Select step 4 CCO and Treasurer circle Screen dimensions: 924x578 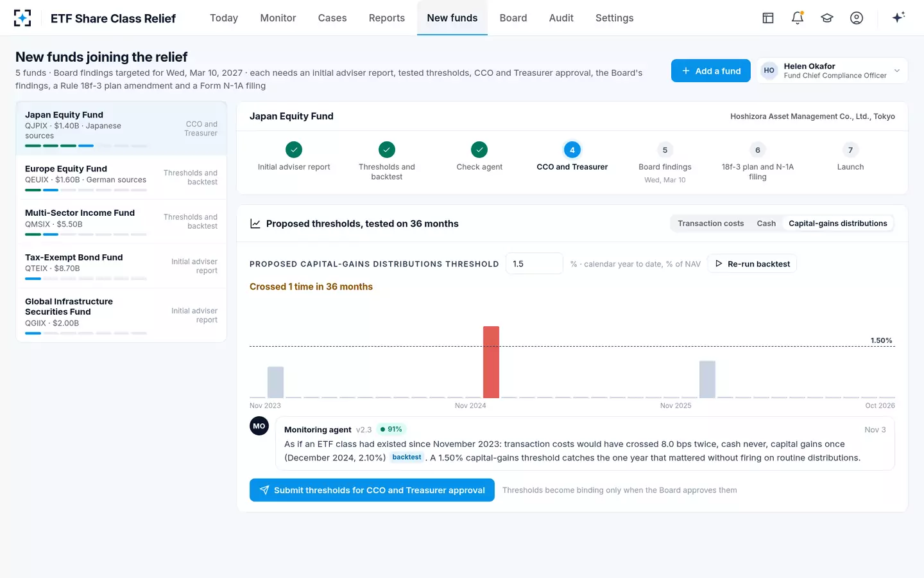coord(572,150)
